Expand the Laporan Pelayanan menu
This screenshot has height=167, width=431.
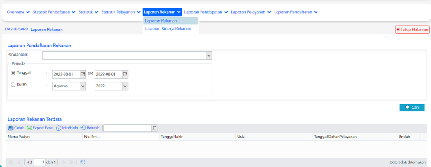[x=251, y=12]
